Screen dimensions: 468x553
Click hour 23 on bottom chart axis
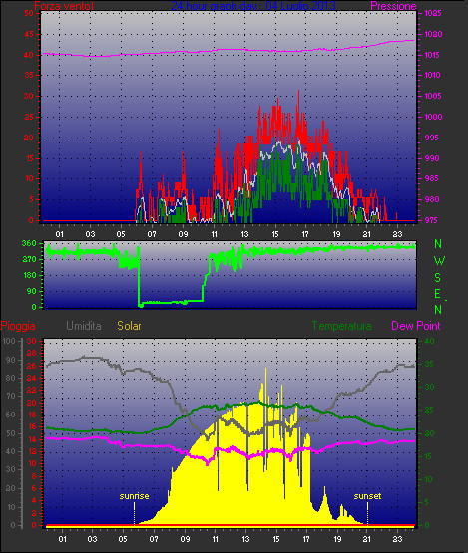coord(398,539)
